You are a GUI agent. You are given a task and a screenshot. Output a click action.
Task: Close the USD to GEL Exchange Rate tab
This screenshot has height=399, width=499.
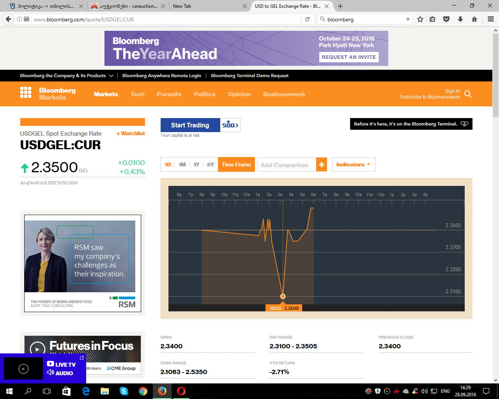click(327, 6)
